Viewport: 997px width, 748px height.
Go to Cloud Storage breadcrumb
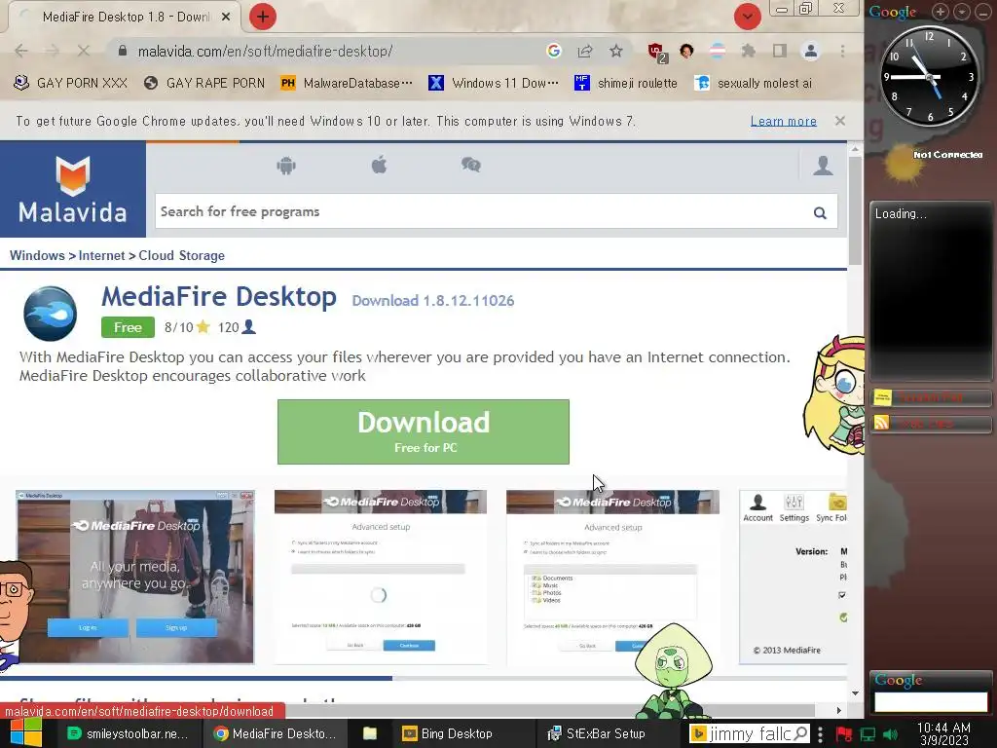coord(182,255)
